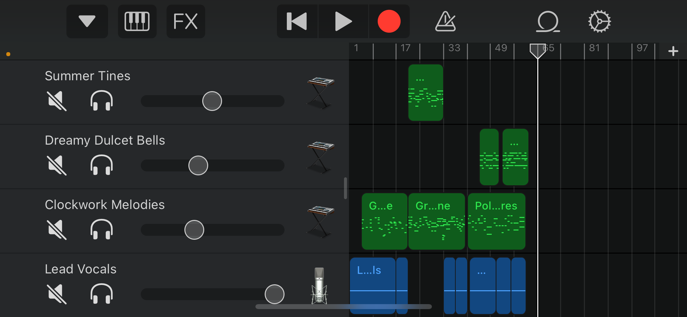Select the Dreamy Dulcet Bells region with dots
Viewport: 687px width, 317px height.
point(515,157)
